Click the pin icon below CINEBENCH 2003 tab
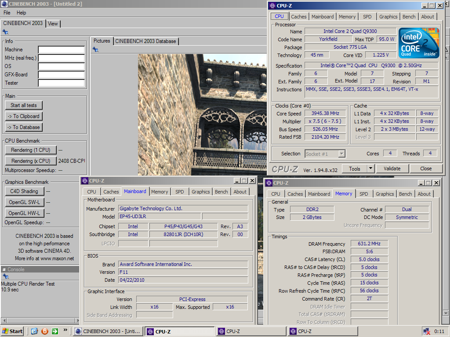This screenshot has height=337, width=450. (5, 32)
